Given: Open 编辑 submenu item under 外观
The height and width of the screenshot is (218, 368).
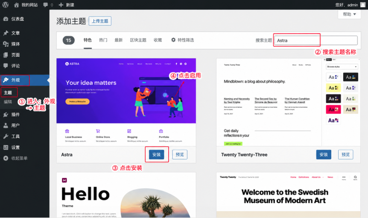Looking at the screenshot, I should (8, 102).
